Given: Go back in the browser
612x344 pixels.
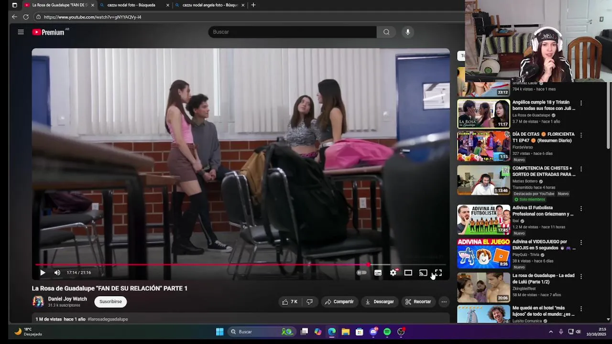Looking at the screenshot, I should [14, 17].
